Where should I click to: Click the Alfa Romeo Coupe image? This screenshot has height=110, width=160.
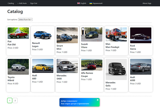(x=92, y=65)
